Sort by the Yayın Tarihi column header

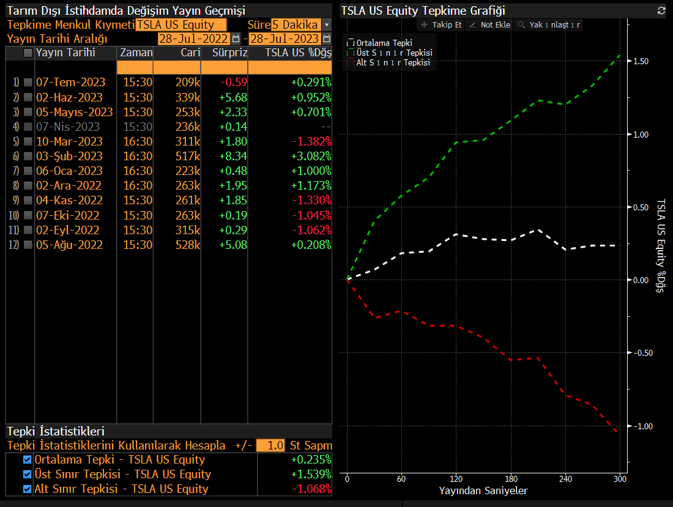65,53
